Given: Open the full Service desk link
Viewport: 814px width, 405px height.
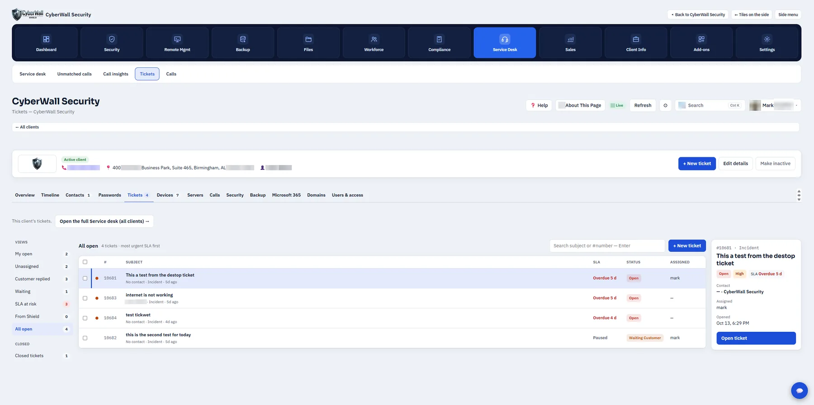Looking at the screenshot, I should coord(104,221).
